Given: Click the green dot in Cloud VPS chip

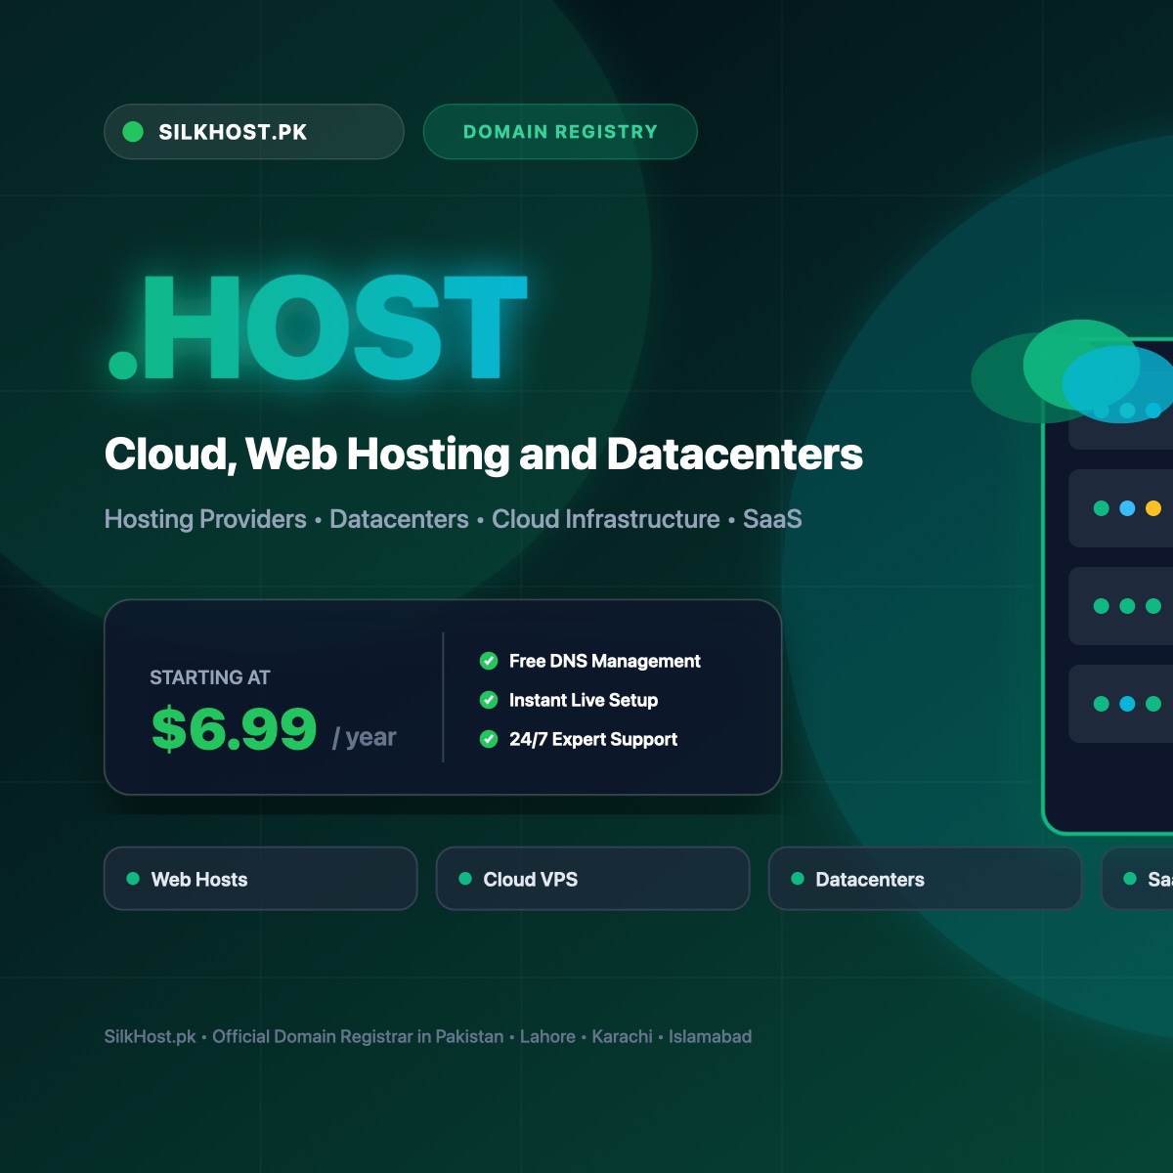Looking at the screenshot, I should (x=465, y=879).
